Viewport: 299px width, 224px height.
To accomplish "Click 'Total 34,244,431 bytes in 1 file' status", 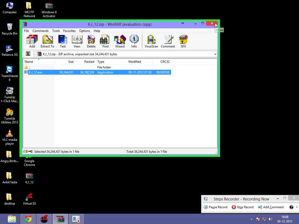I will pyautogui.click(x=147, y=152).
